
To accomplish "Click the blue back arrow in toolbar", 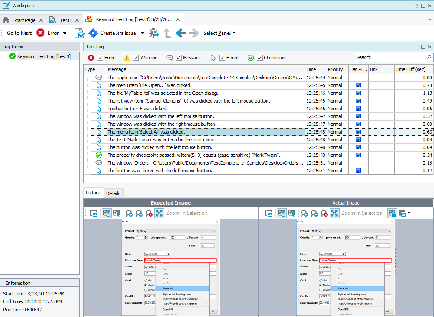I will [181, 33].
